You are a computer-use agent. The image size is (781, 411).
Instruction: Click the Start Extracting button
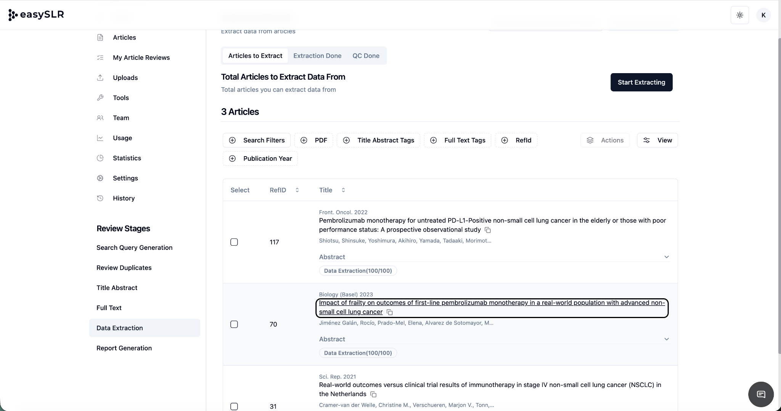tap(641, 82)
